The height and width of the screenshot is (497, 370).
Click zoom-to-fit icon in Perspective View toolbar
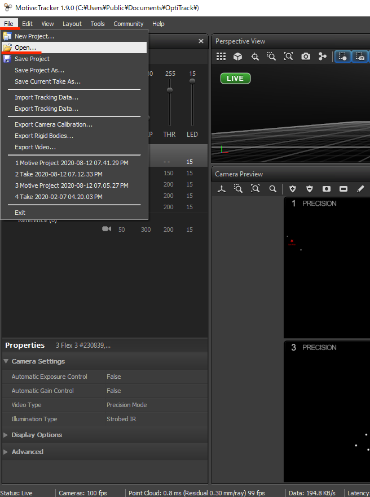(288, 57)
